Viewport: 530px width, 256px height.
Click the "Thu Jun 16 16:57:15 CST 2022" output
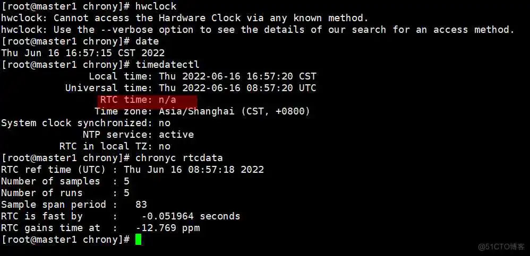pyautogui.click(x=83, y=53)
